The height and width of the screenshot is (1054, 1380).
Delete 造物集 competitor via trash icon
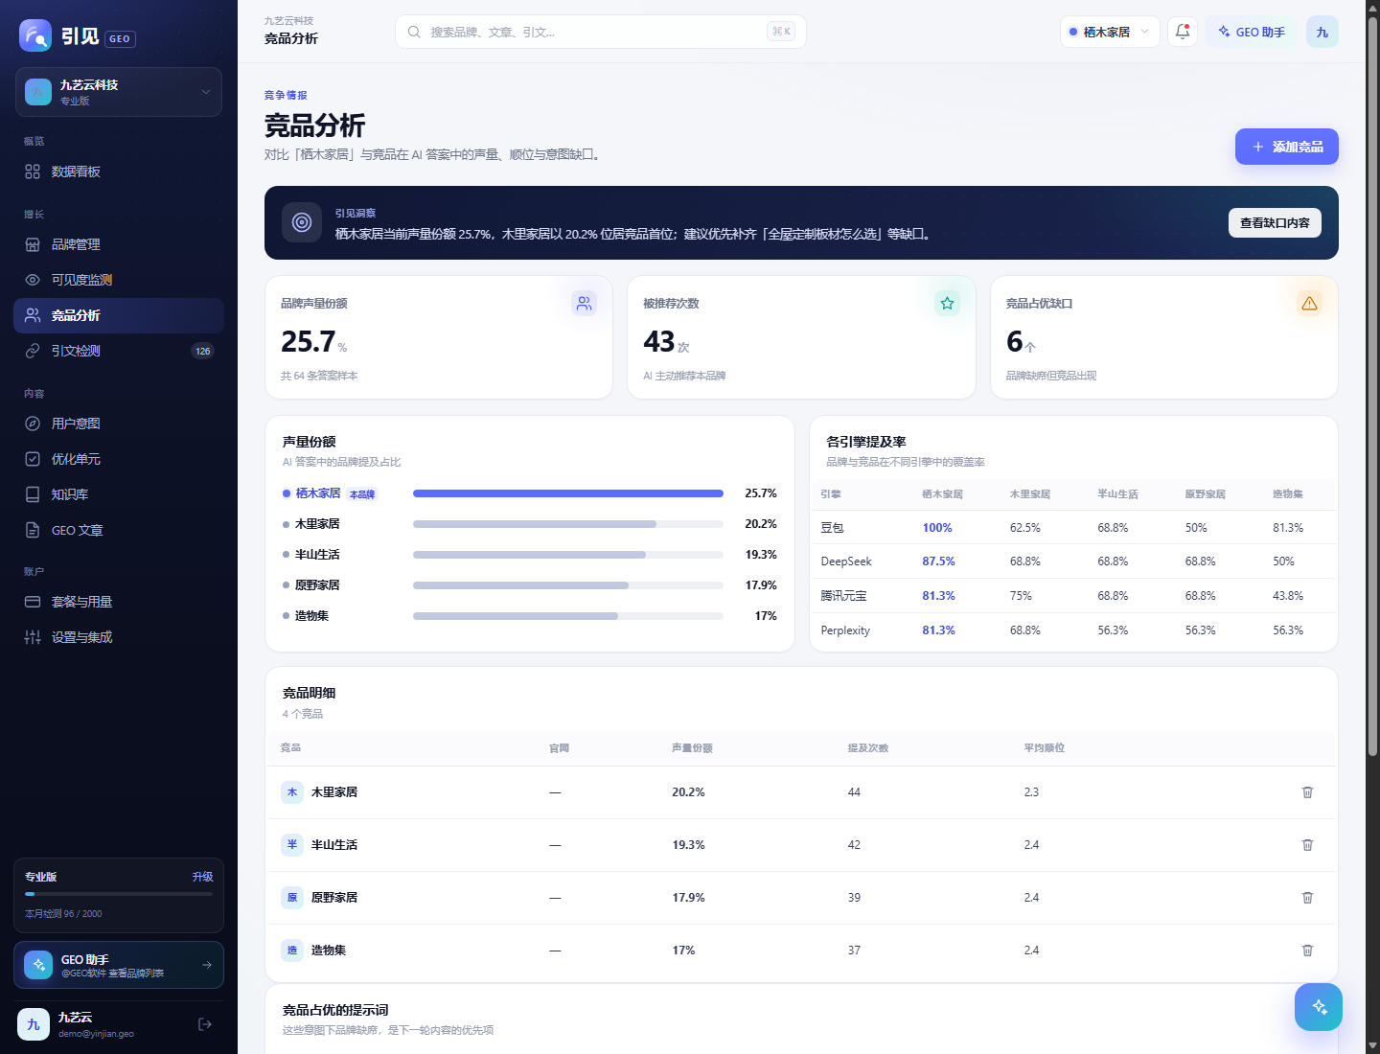pos(1307,951)
